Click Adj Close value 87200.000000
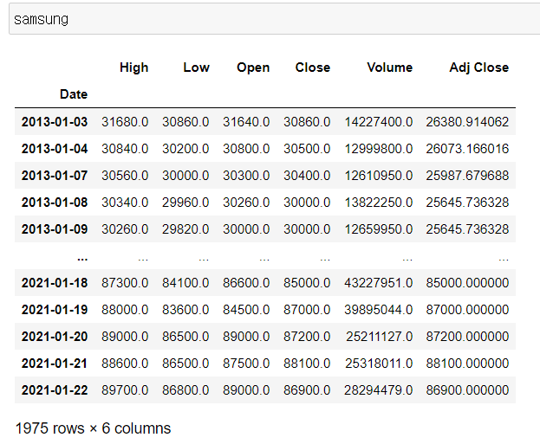The width and height of the screenshot is (540, 444). tap(467, 337)
